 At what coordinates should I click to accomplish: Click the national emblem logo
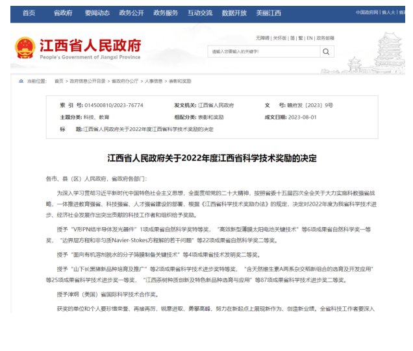(25, 48)
